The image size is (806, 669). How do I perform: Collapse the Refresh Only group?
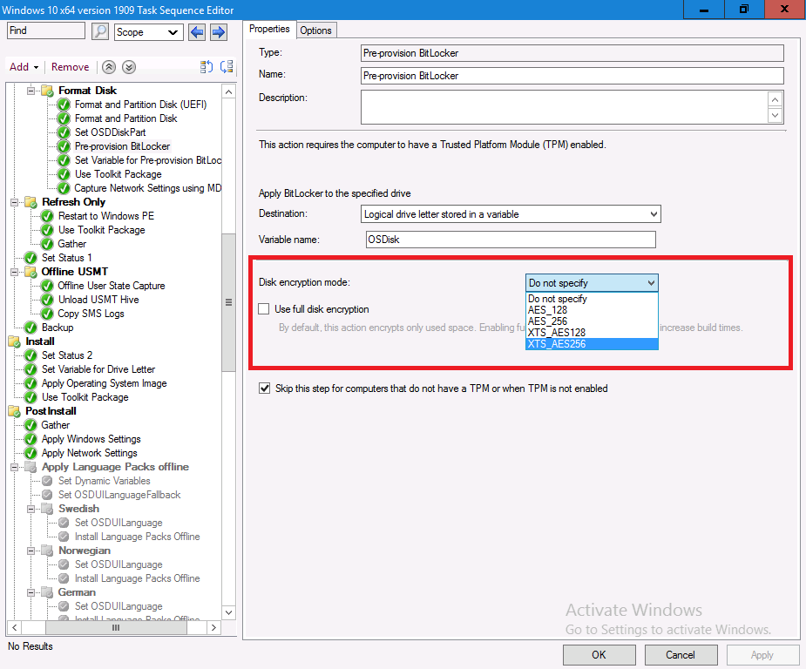point(15,202)
